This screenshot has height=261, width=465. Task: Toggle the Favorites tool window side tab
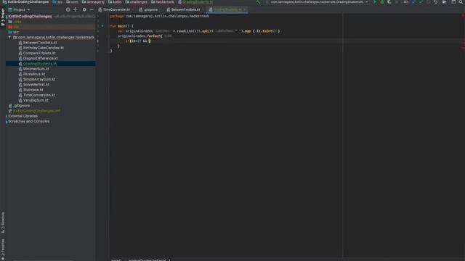click(x=3, y=249)
